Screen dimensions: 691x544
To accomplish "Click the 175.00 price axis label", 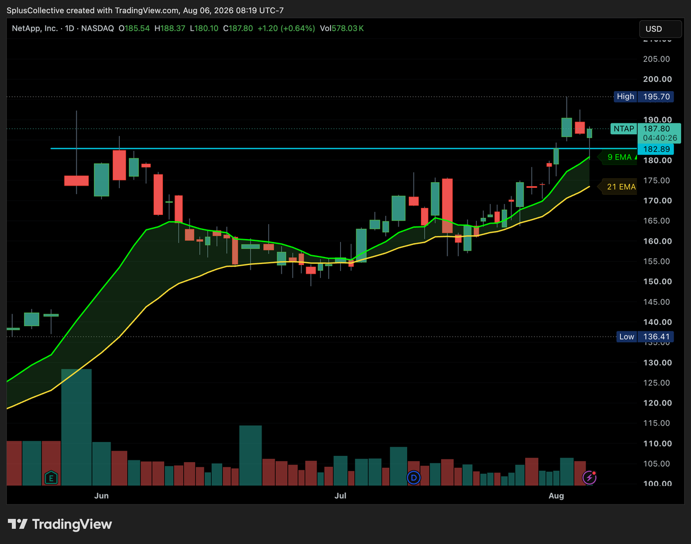I will coord(656,180).
